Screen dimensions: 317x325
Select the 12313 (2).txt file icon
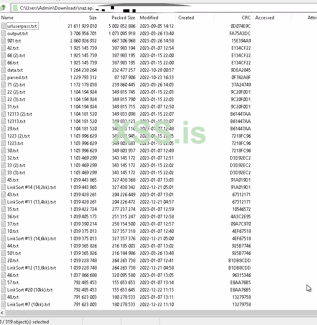pos(3,114)
